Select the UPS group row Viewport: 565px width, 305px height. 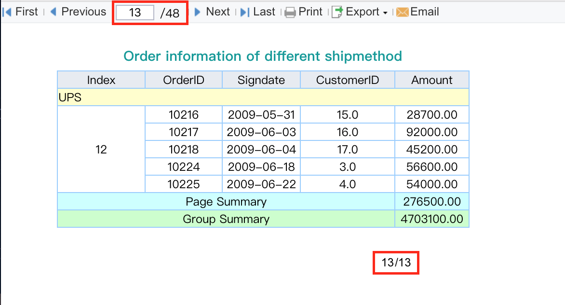click(x=263, y=97)
